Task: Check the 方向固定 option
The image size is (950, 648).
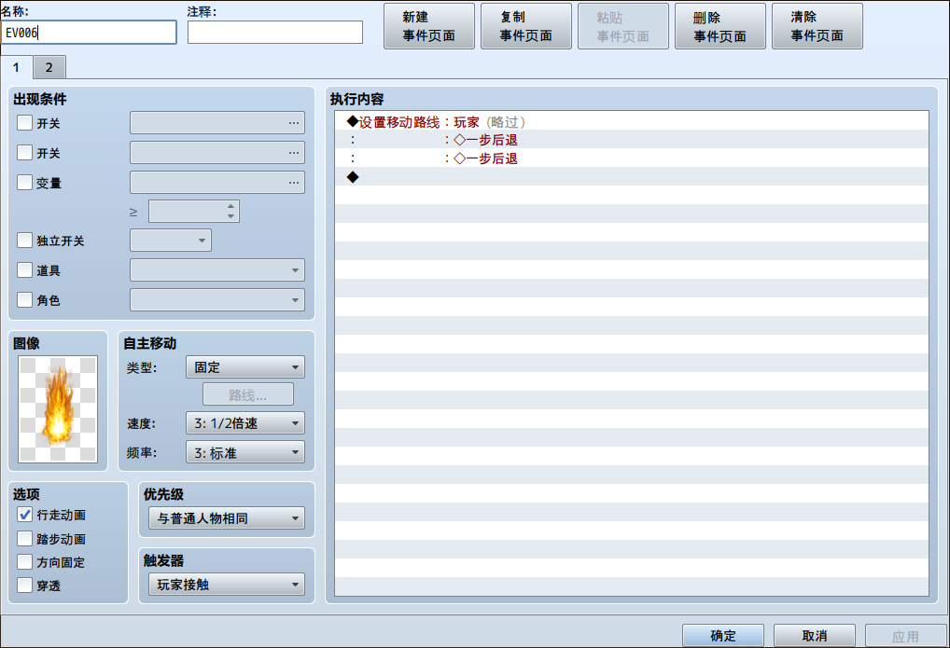Action: coord(25,562)
